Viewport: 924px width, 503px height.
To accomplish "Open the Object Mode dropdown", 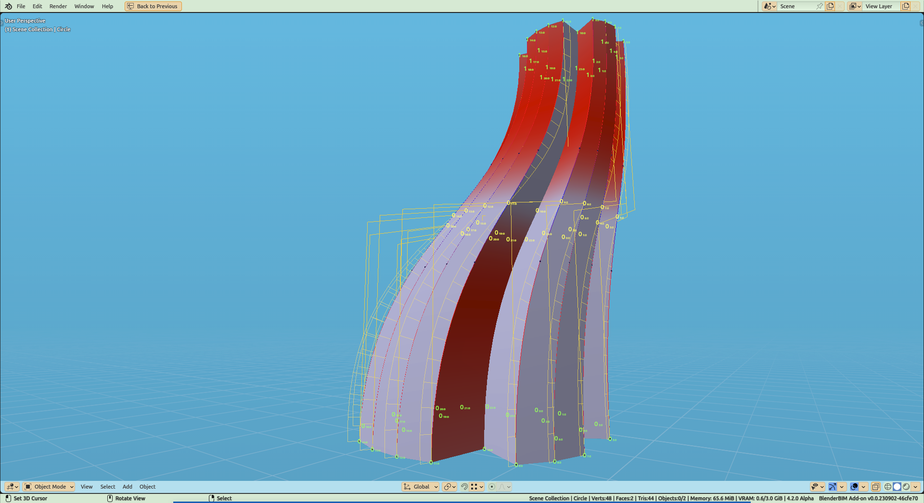I will tap(49, 487).
